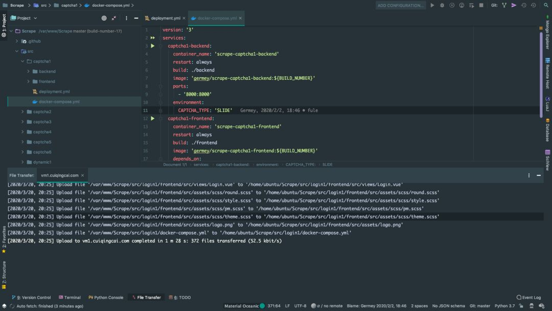Image resolution: width=552 pixels, height=311 pixels.
Task: Open Project panel options menu dots
Action: pos(126,18)
